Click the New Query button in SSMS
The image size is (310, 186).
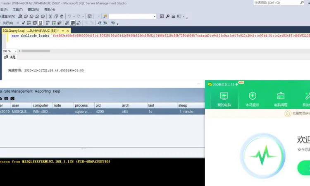(x=7, y=16)
